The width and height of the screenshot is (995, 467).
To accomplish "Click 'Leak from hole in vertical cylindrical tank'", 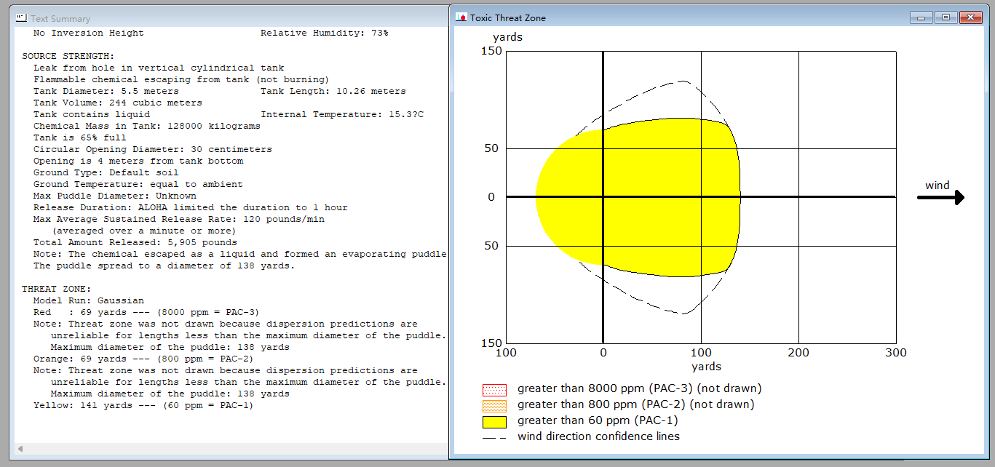I will [x=159, y=68].
